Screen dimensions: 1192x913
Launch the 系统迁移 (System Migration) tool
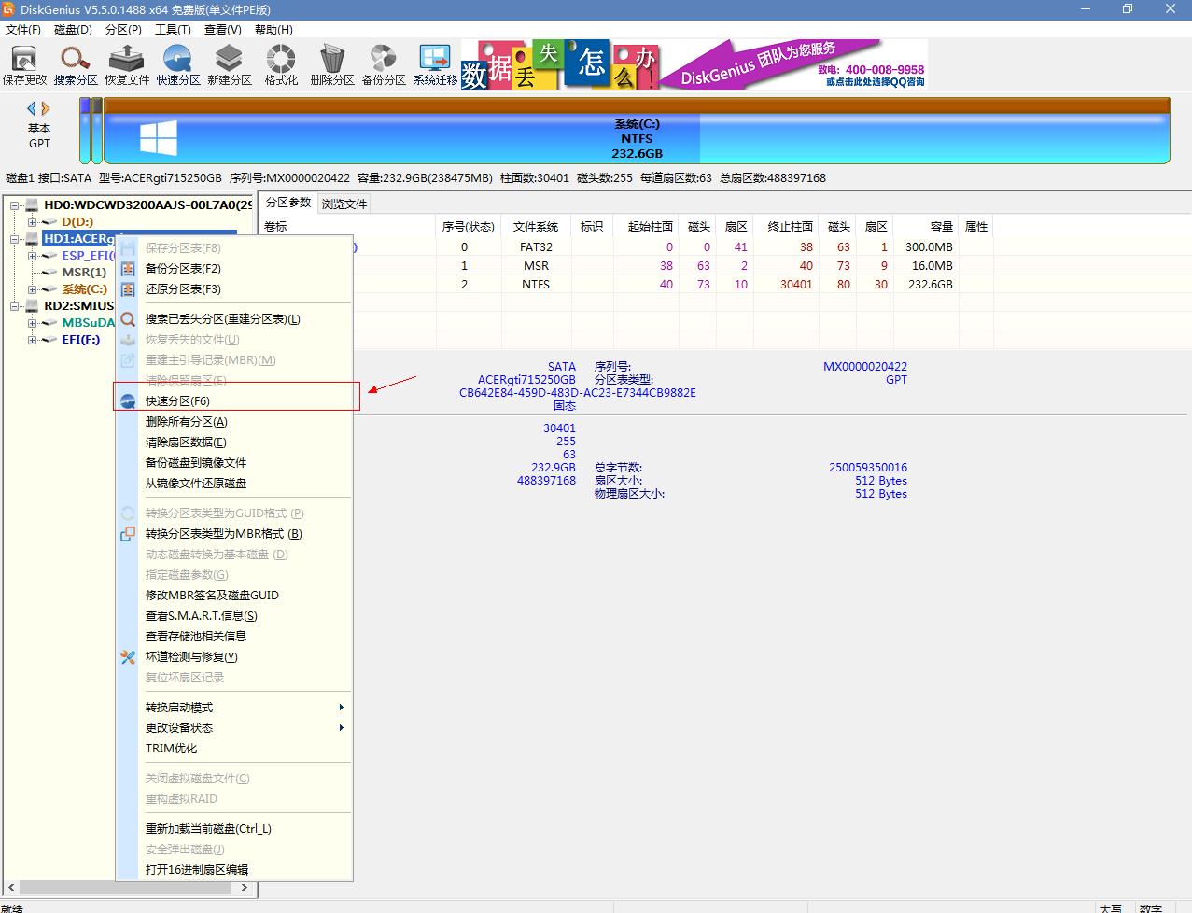point(435,64)
